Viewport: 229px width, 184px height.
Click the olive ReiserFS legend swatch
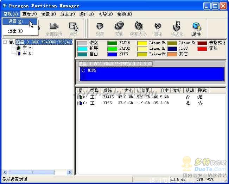[x=142, y=54]
